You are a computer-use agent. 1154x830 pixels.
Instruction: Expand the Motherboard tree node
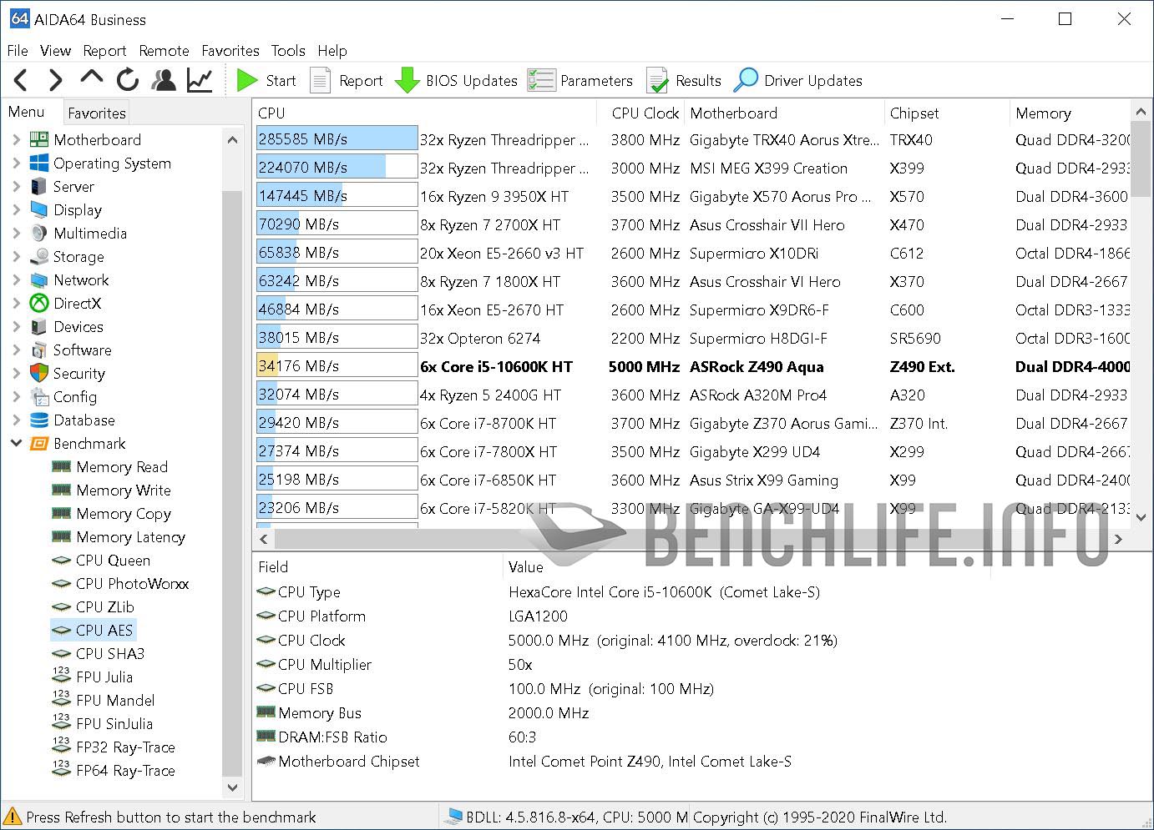pos(17,140)
